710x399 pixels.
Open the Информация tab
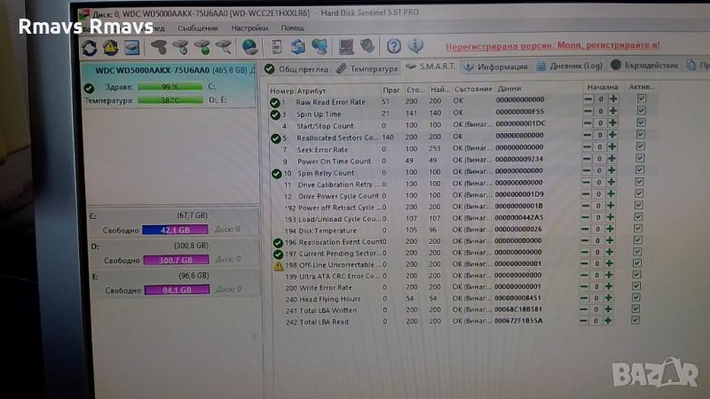point(496,66)
